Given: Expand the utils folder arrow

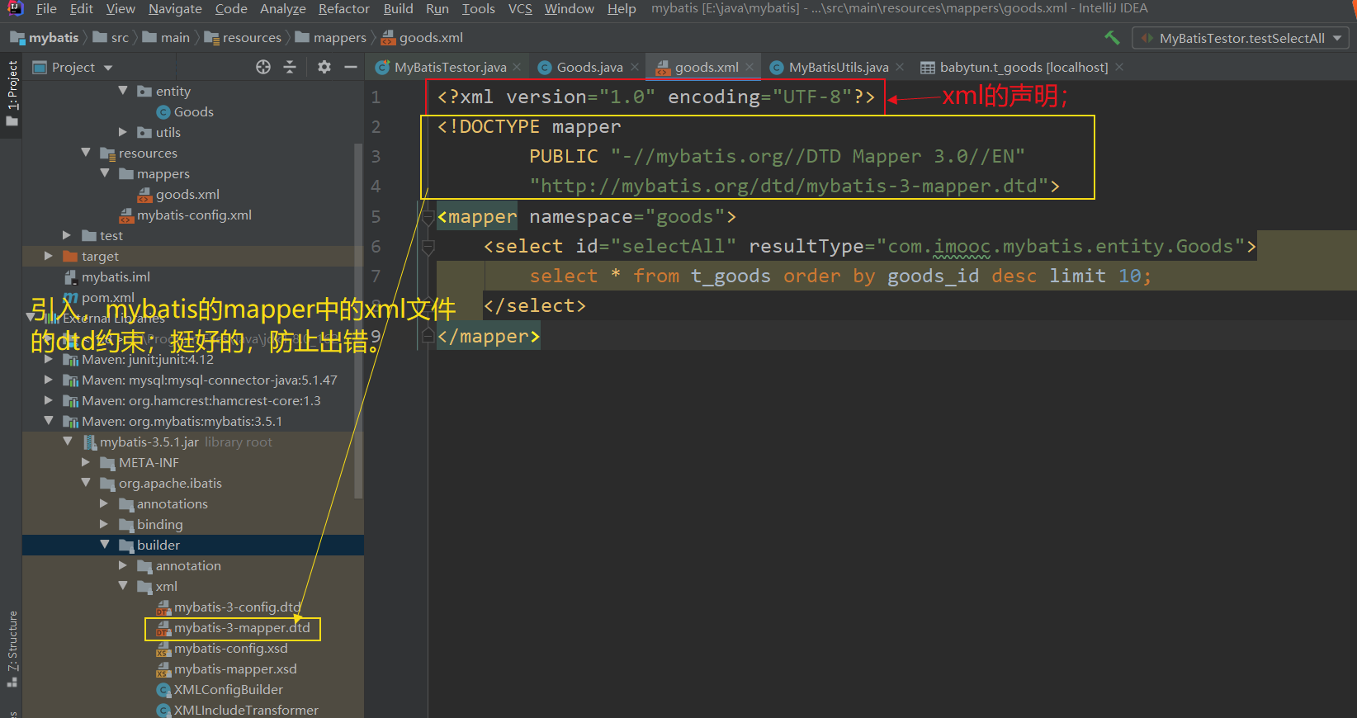Looking at the screenshot, I should tap(123, 132).
